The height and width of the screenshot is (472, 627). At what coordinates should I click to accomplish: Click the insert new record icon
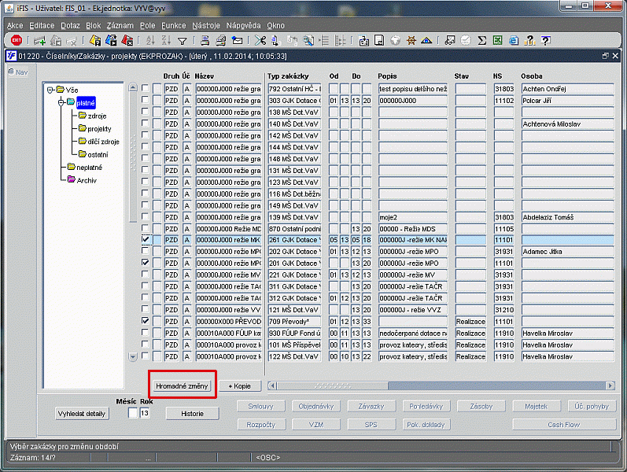pyautogui.click(x=39, y=40)
